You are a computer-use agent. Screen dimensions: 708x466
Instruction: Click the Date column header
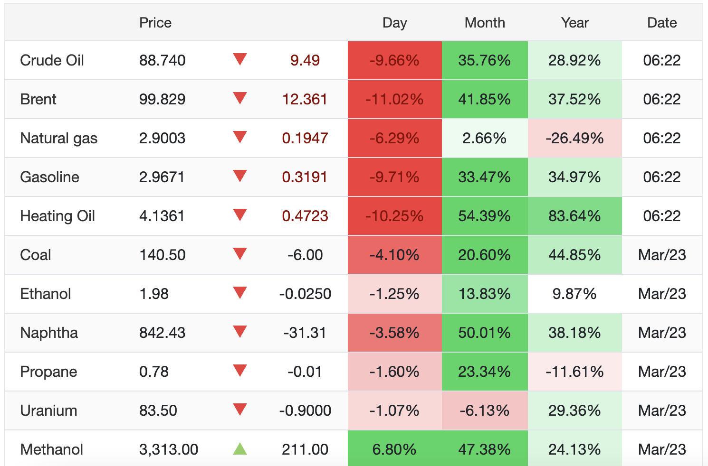click(x=662, y=23)
